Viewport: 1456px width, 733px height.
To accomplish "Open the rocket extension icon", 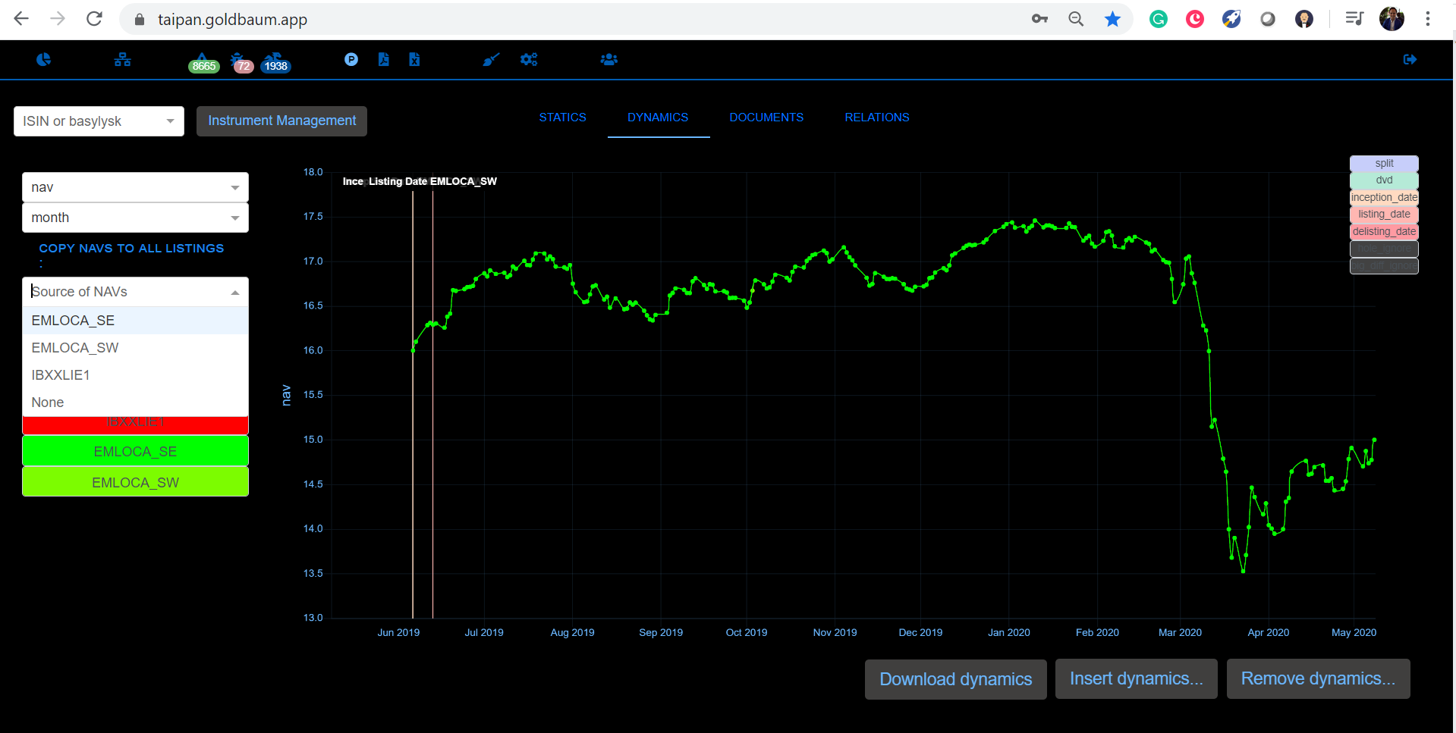I will tap(1231, 19).
